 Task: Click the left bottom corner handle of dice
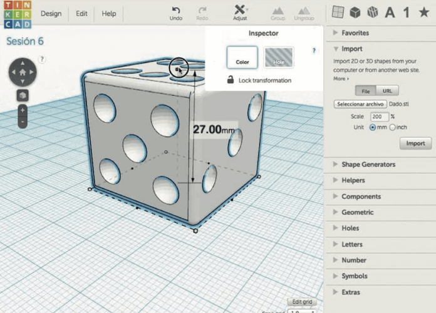click(x=90, y=189)
